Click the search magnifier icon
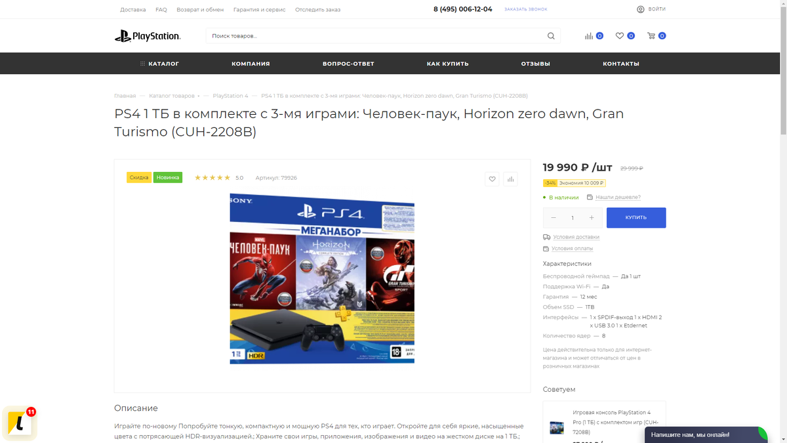The width and height of the screenshot is (787, 443). tap(551, 36)
